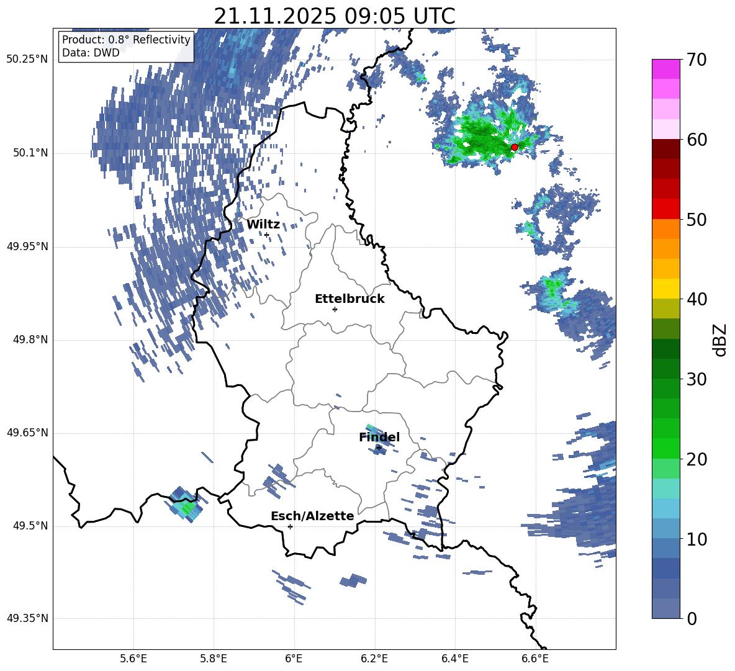Screen dimensions: 735x671
Task: Click the 49.95°N latitude label
Action: coord(27,246)
